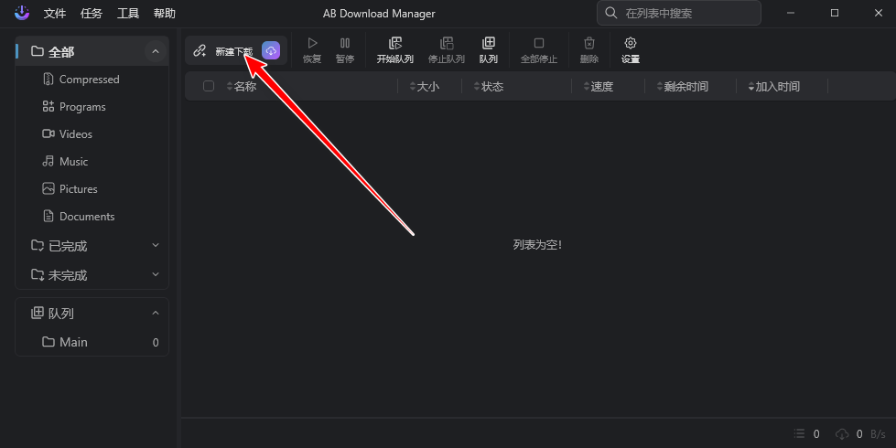Select the Unfinished (未完成) category

tap(92, 274)
